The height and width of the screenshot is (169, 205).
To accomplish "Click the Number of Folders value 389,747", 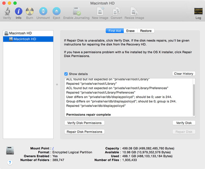I will click(58, 160).
